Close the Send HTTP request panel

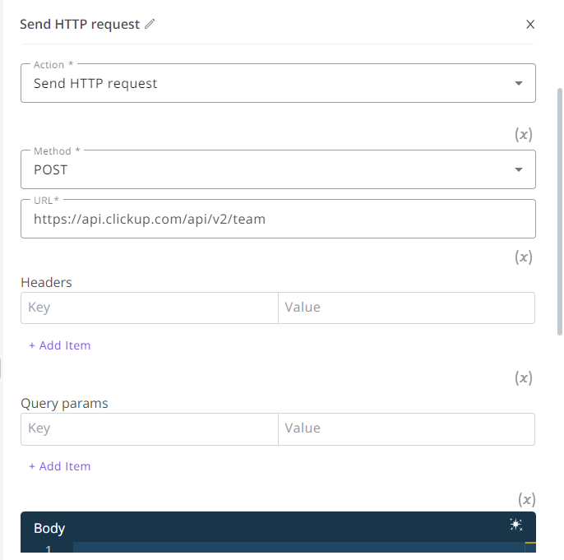pyautogui.click(x=530, y=25)
